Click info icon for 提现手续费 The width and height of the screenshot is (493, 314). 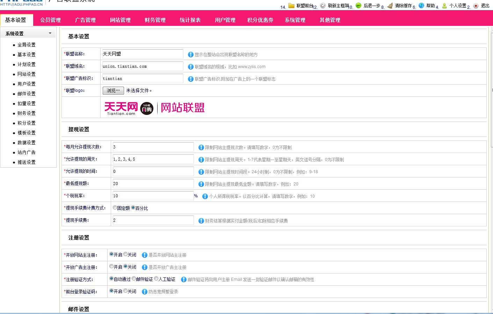pyautogui.click(x=201, y=221)
